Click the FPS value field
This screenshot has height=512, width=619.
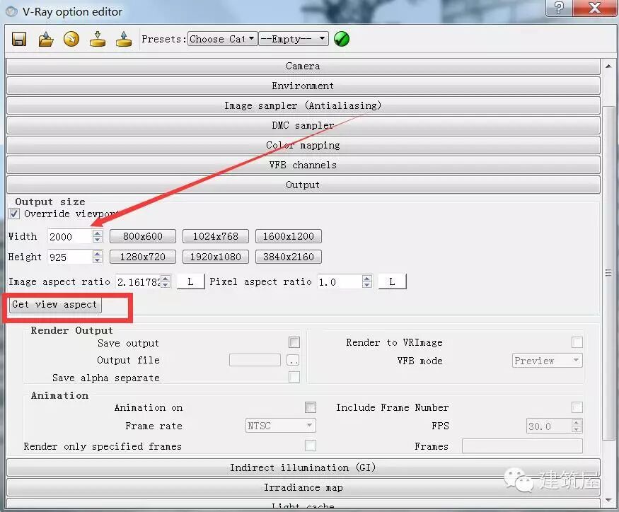pyautogui.click(x=549, y=426)
